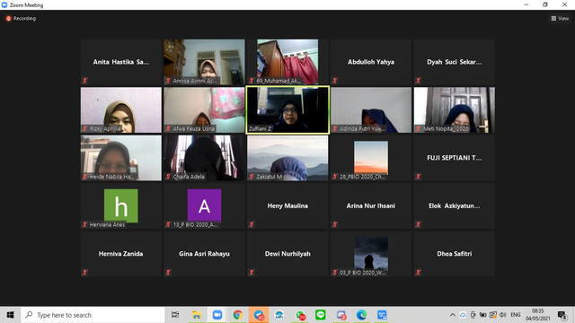Screen dimensions: 575x323
Task: Select Dewi Nurhilyah participant tile
Action: [287, 254]
